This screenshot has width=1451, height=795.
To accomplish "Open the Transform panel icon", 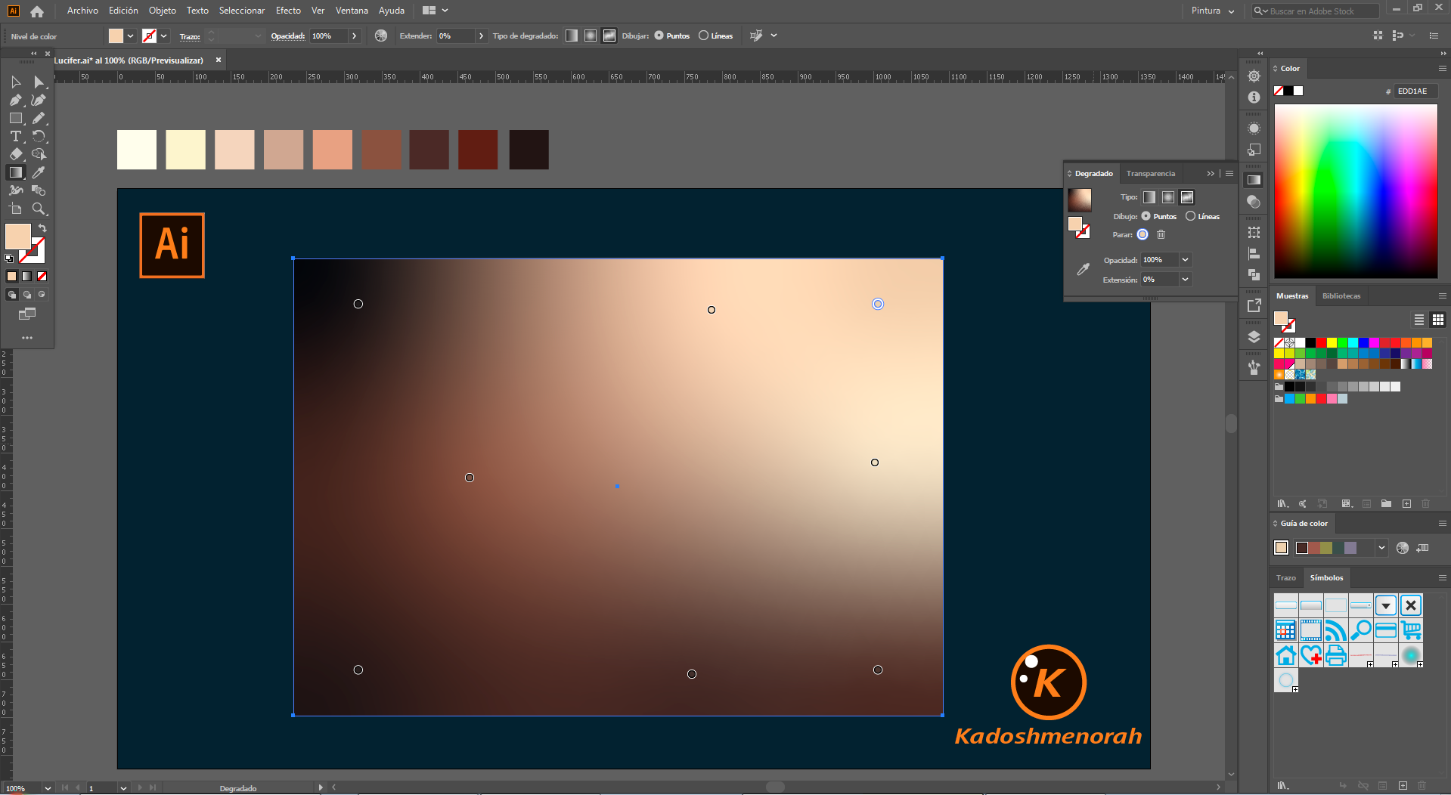I will tap(1254, 233).
